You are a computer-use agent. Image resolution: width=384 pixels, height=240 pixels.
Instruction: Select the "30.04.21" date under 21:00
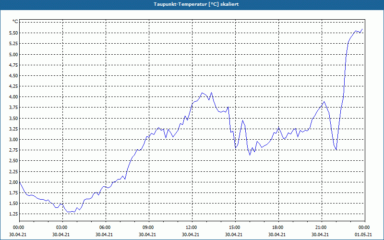(320, 235)
